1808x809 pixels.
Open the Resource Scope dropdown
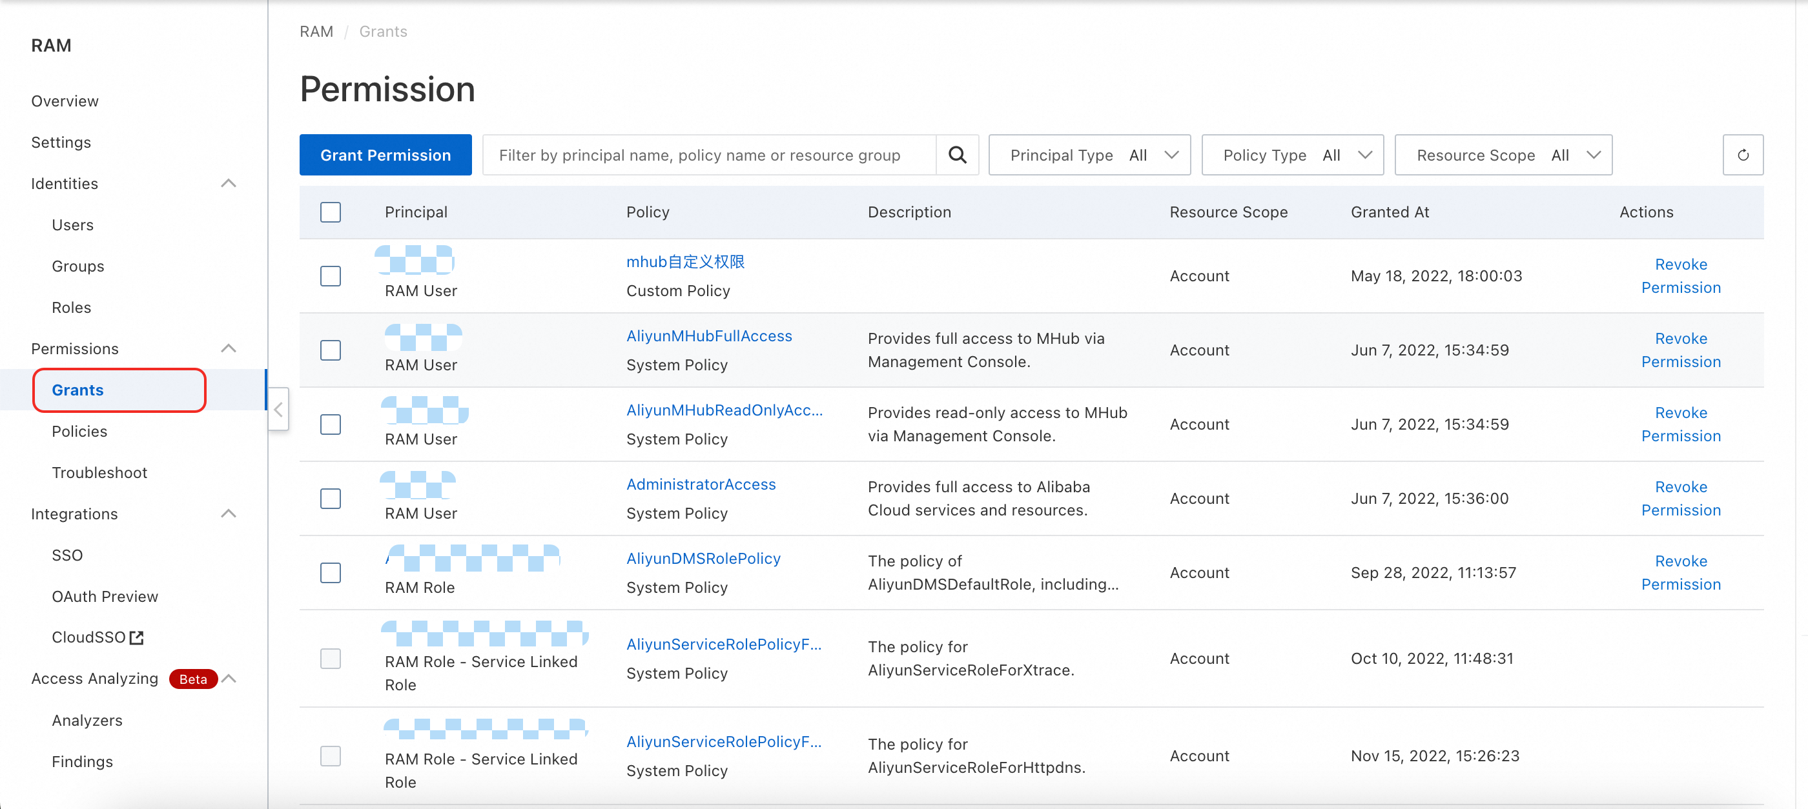pyautogui.click(x=1503, y=155)
